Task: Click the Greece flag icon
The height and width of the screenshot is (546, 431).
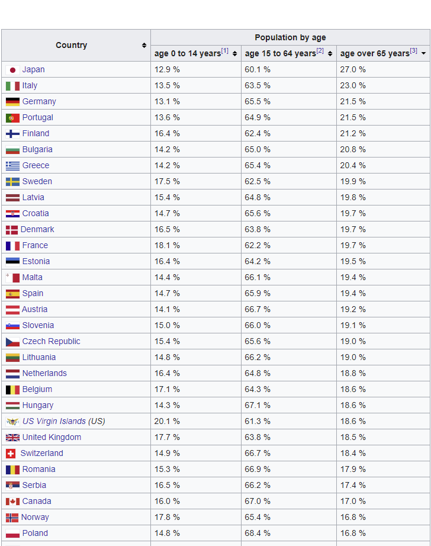Action: 12,166
